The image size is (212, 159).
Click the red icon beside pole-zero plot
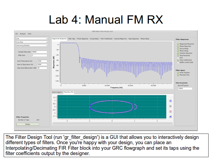[171, 111]
